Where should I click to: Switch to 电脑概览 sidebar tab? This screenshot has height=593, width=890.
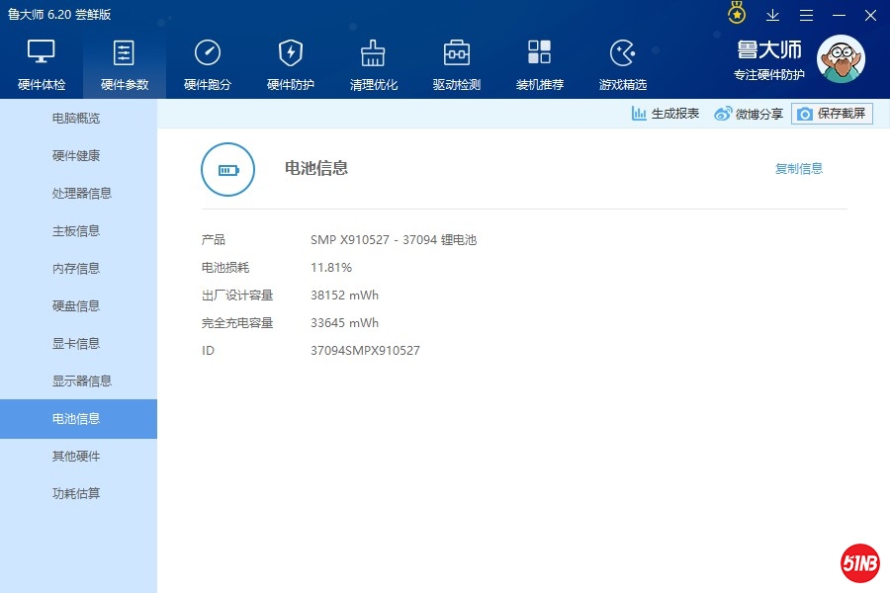pyautogui.click(x=76, y=119)
